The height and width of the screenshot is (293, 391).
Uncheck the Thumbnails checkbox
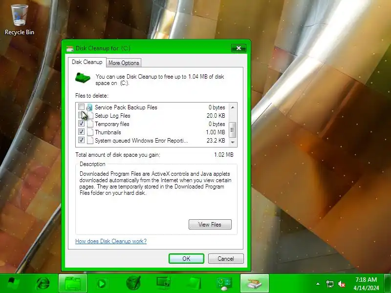pos(81,131)
